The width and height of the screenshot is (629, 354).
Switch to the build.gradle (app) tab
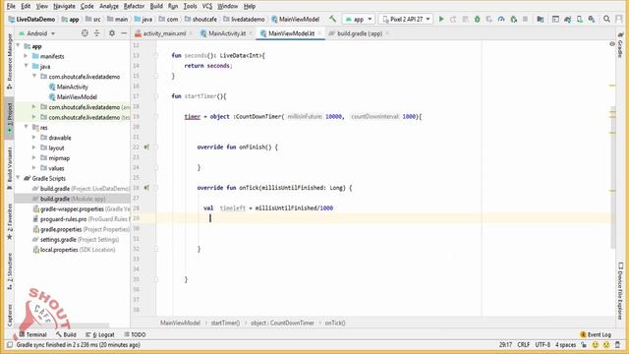point(359,33)
